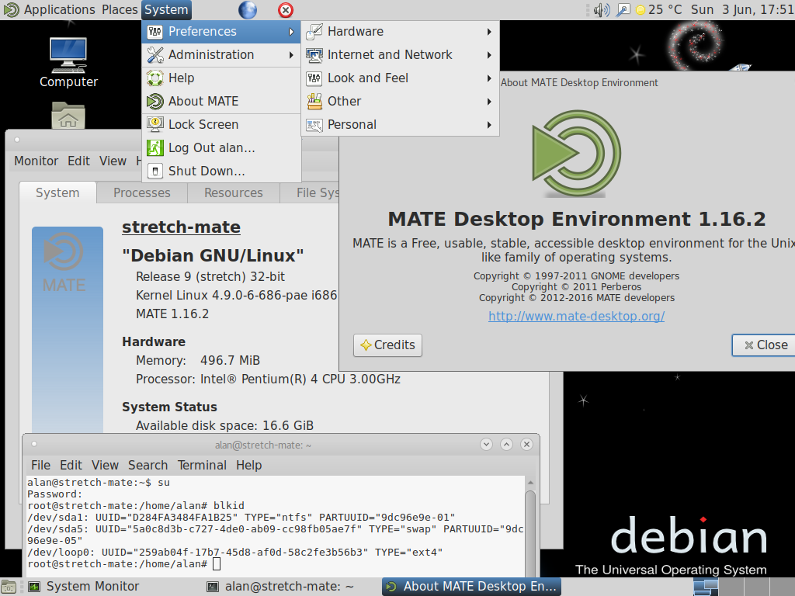Click the date and time clock
795x596 pixels.
coord(742,9)
